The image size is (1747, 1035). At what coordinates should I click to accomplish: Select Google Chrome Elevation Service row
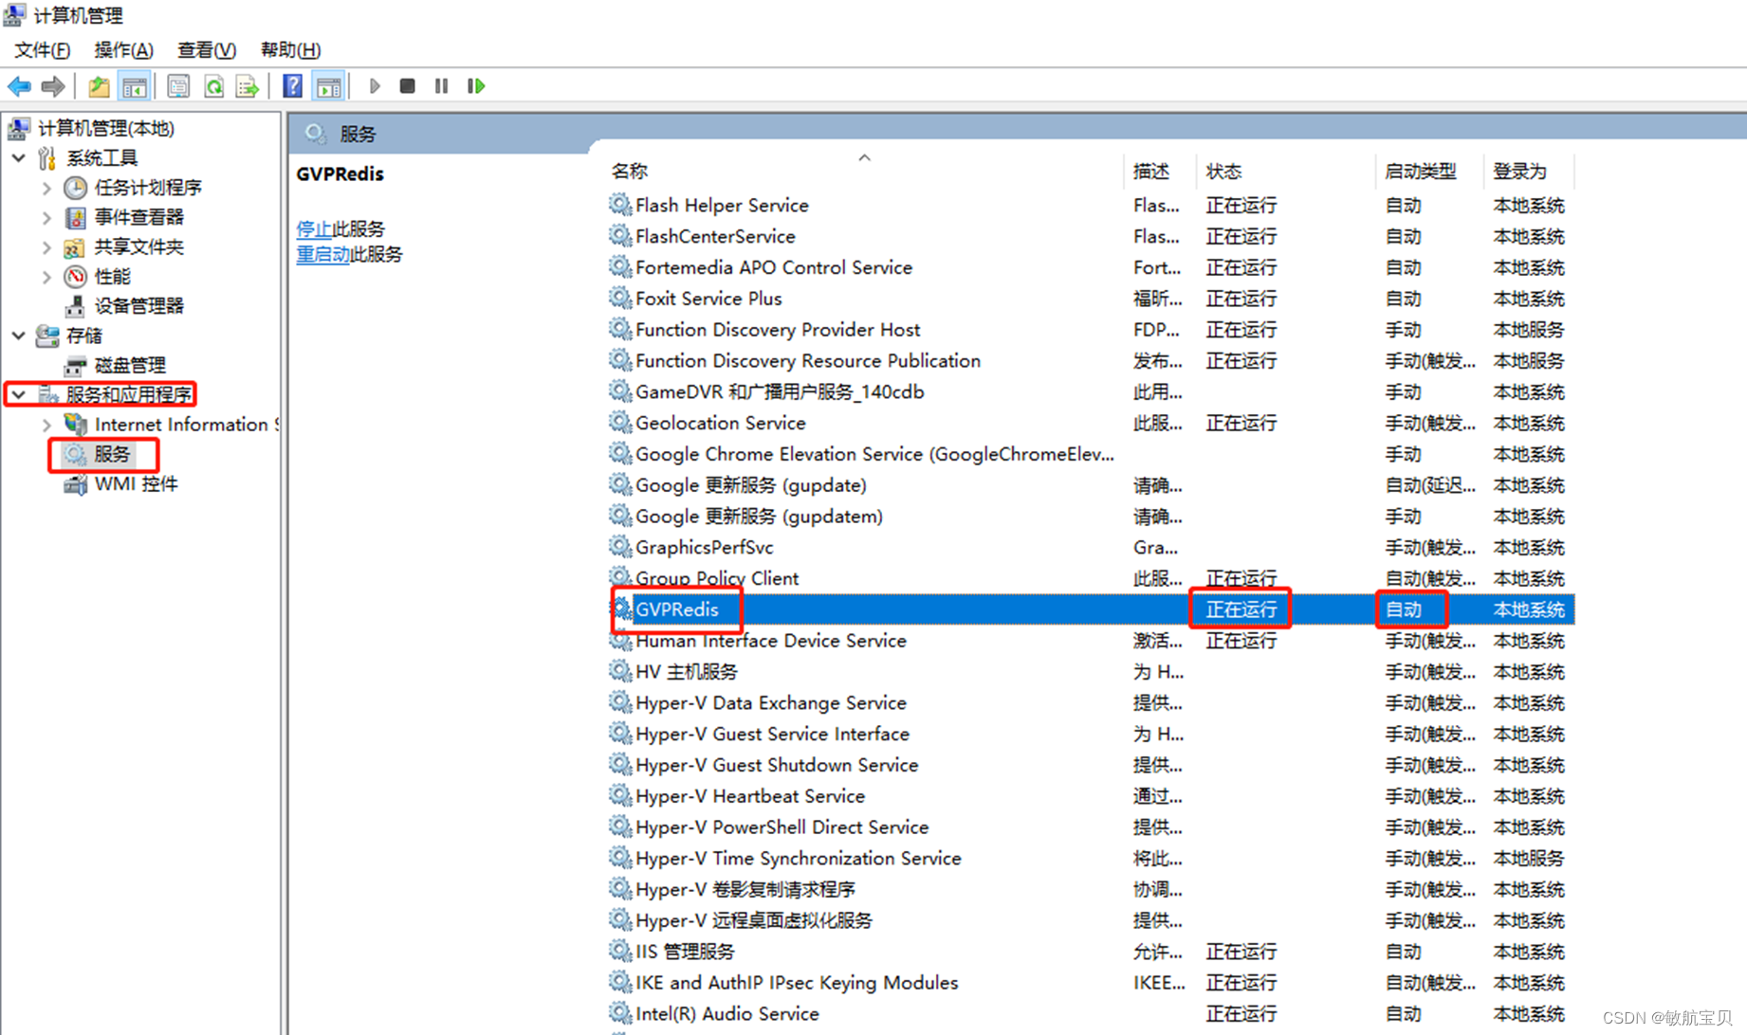click(x=1091, y=454)
